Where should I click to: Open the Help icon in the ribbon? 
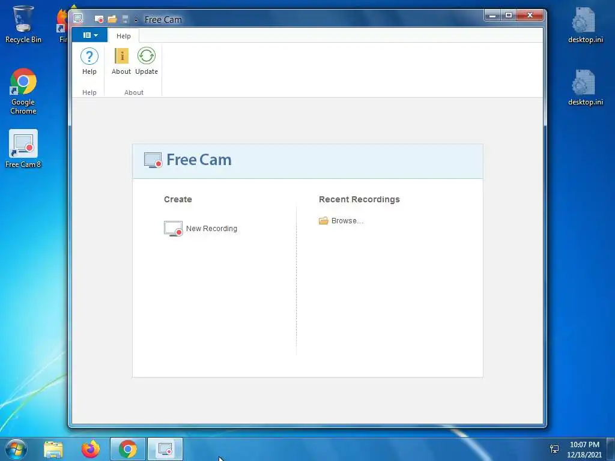pos(89,61)
